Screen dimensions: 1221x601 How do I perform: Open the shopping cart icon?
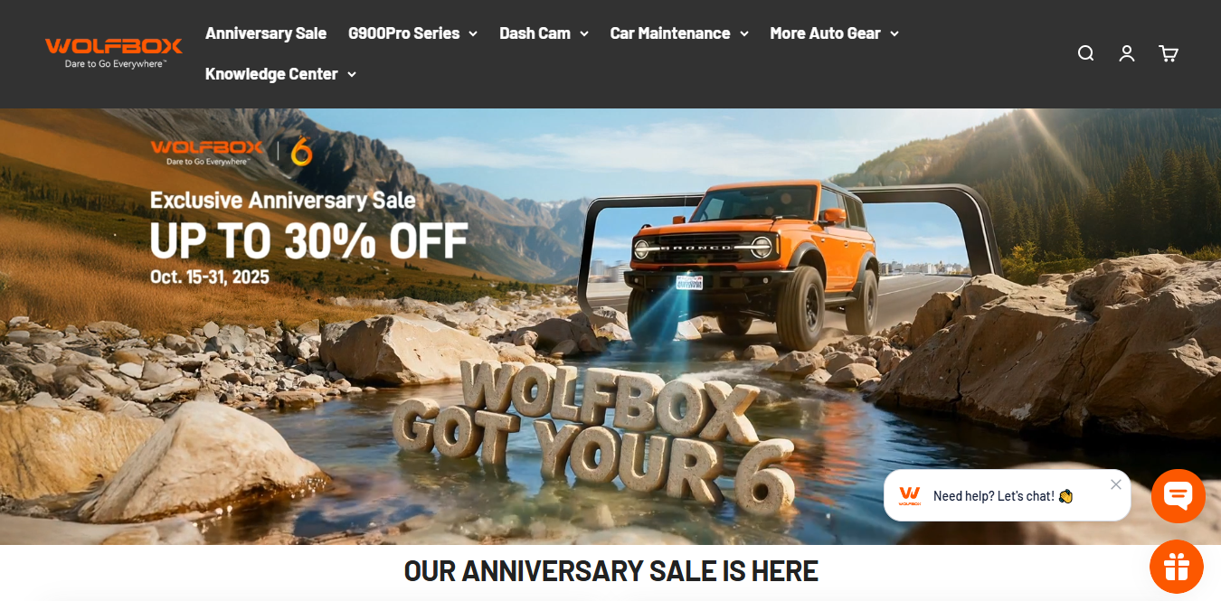[x=1169, y=53]
